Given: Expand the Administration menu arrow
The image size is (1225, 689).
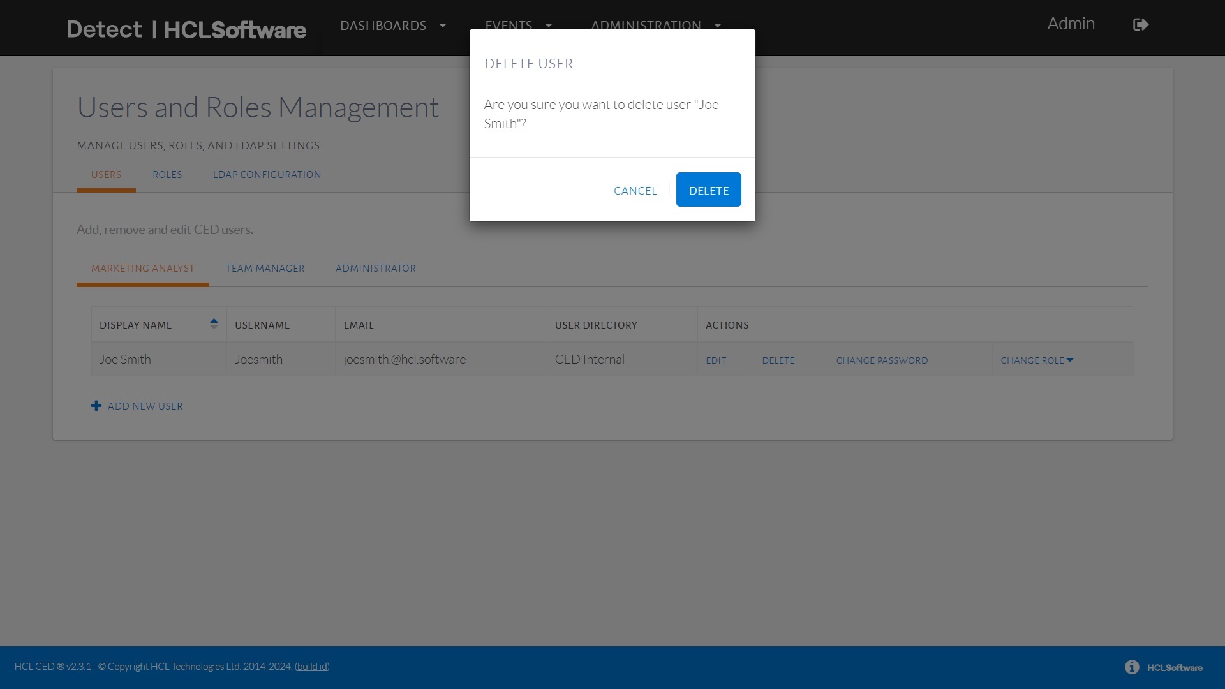Looking at the screenshot, I should point(718,26).
